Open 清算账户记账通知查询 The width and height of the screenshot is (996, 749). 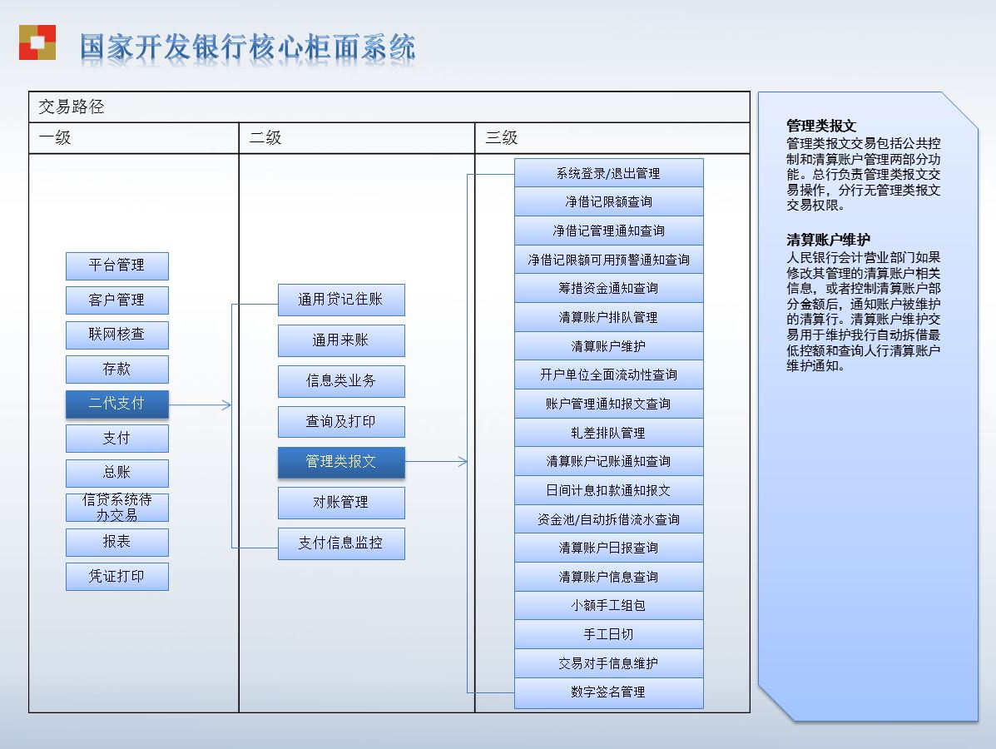[x=608, y=461]
